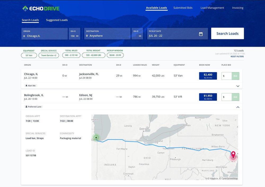Click bid amount input for Jacksonville load

coord(227,76)
